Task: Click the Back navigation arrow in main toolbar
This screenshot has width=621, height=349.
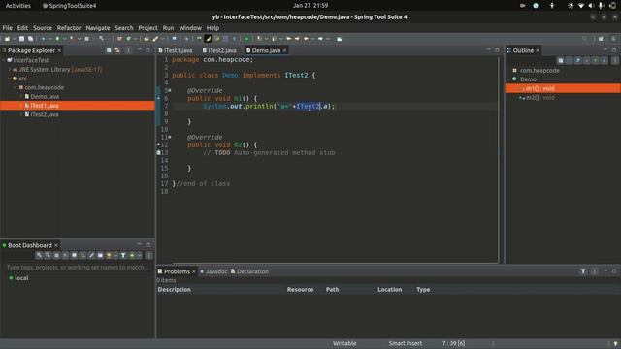Action: pyautogui.click(x=306, y=39)
